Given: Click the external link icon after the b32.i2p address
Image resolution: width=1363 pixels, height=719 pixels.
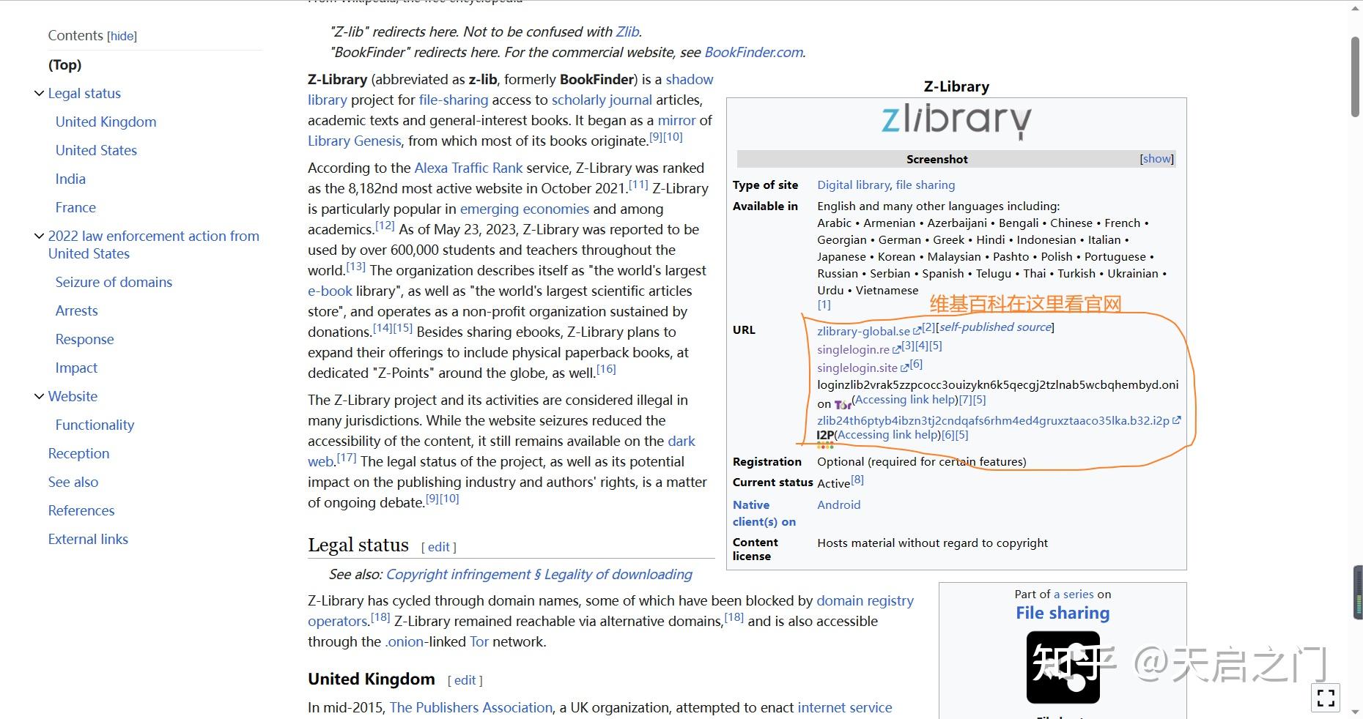Looking at the screenshot, I should pos(1176,420).
